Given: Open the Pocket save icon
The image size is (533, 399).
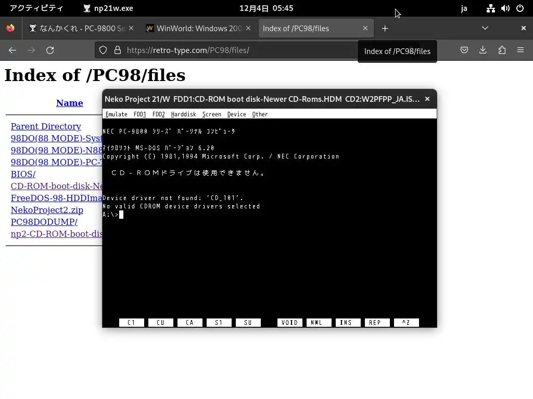Looking at the screenshot, I should 464,50.
